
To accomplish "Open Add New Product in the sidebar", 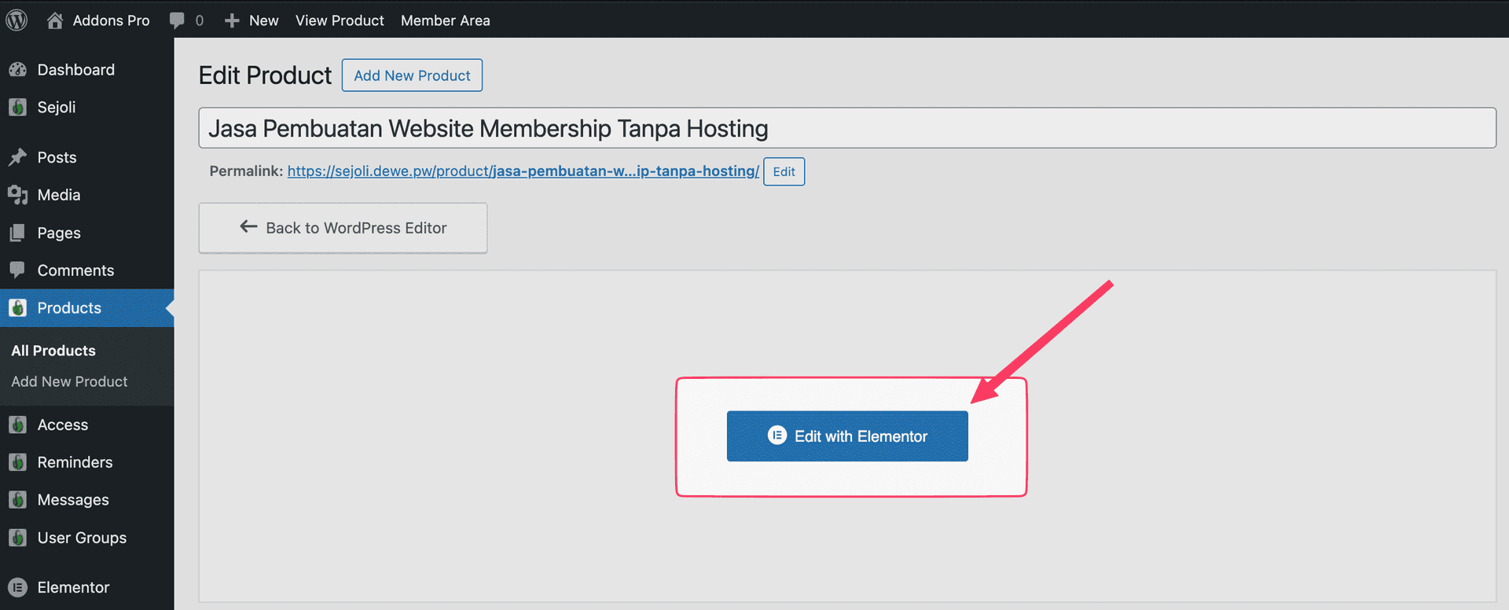I will point(69,381).
